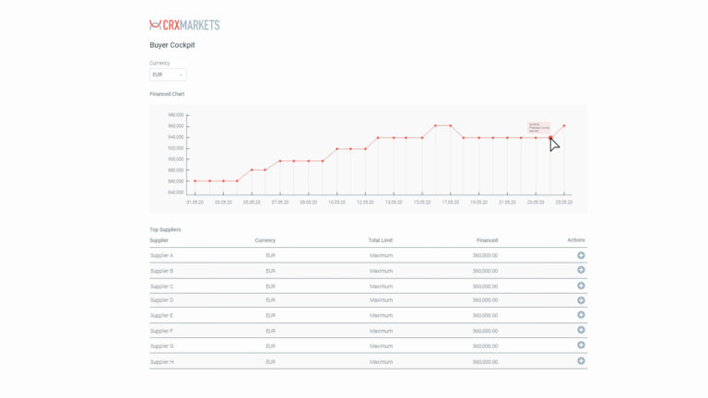Click the Financed column header
Screen dimensions: 708x398
tap(487, 240)
